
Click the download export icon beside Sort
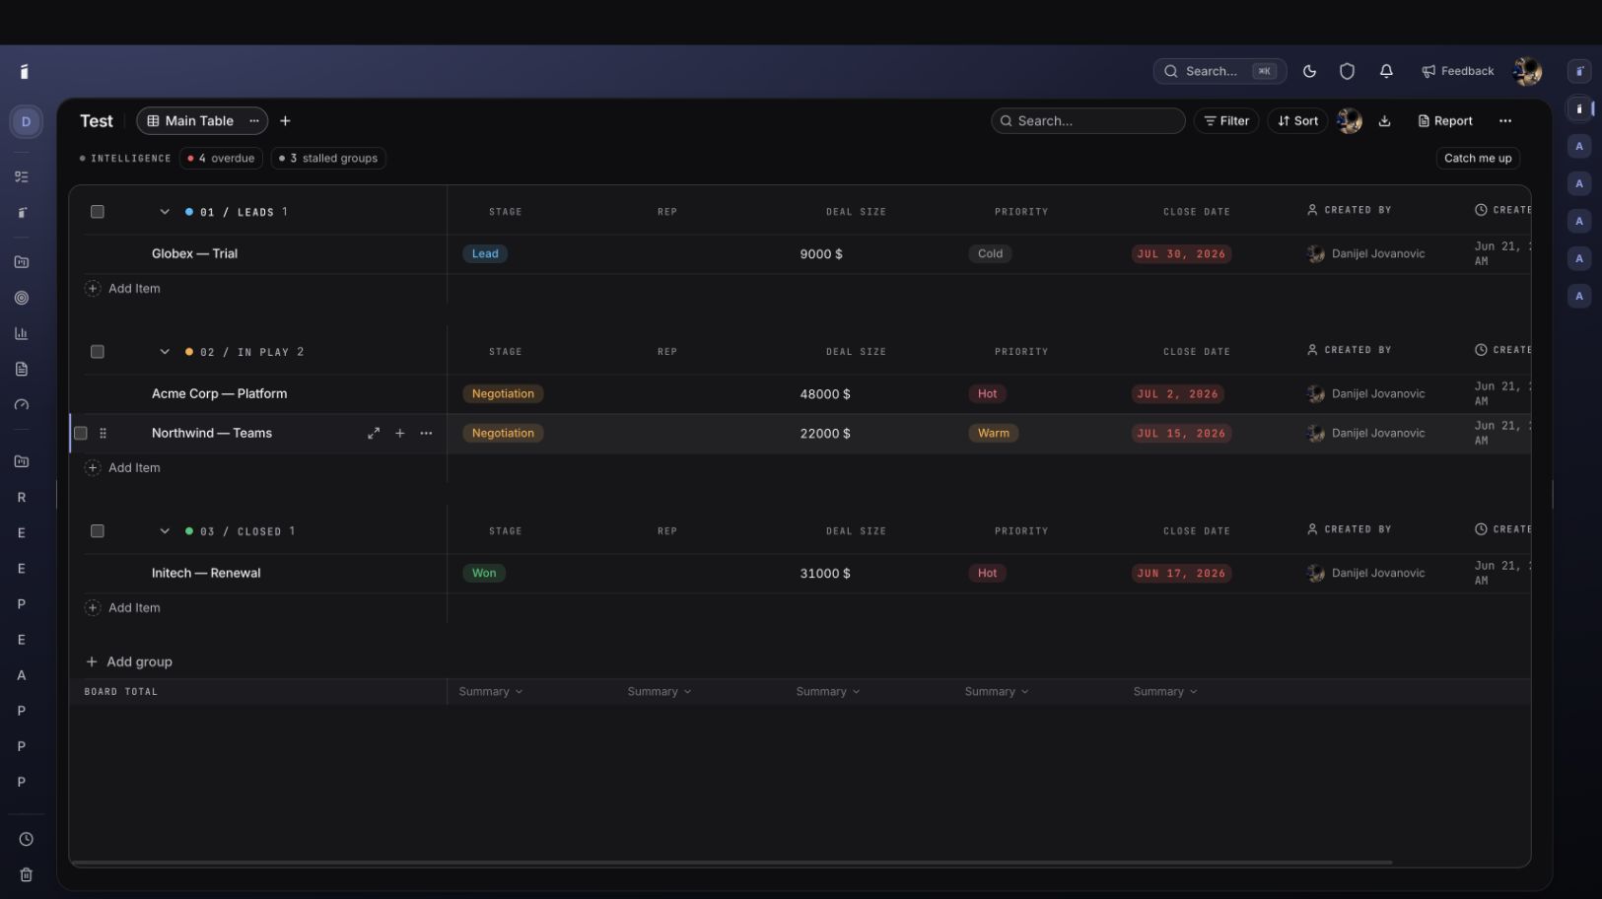[x=1384, y=121]
